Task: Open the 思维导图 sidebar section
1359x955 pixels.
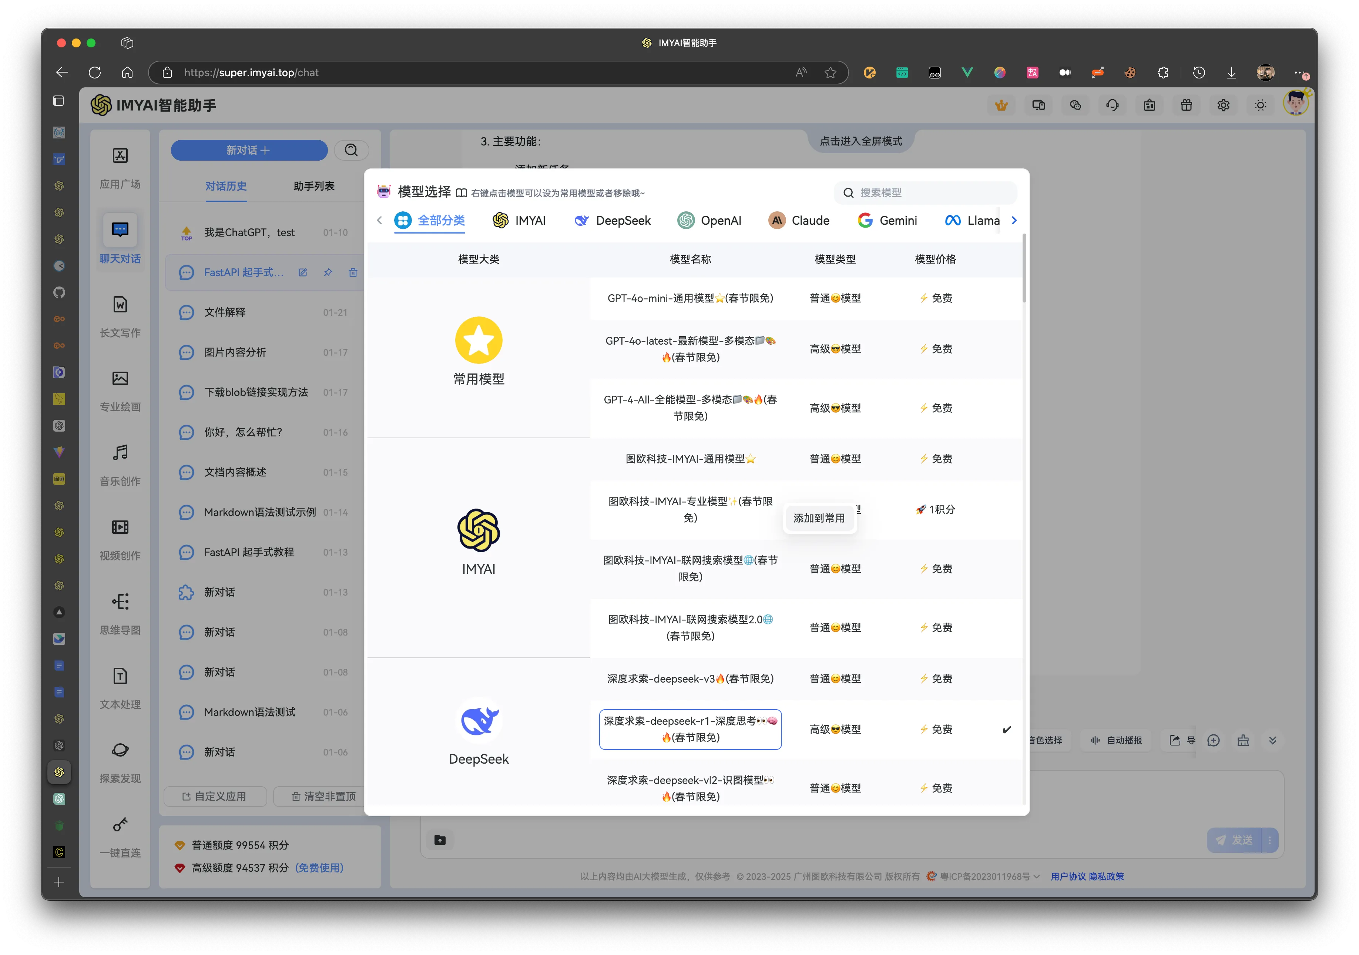Action: 120,614
